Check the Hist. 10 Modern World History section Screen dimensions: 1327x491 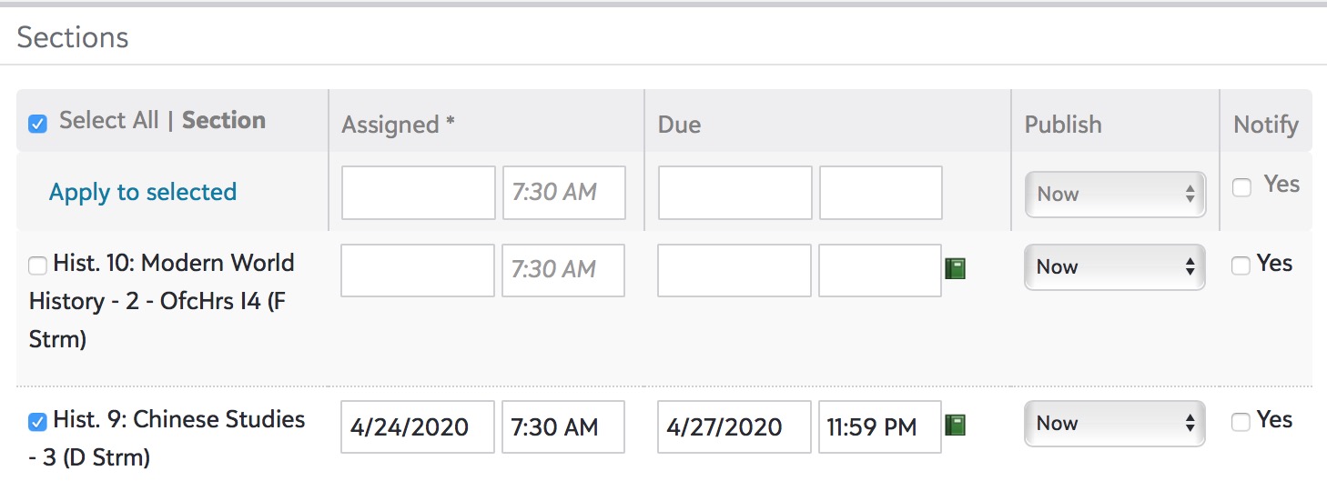pos(37,266)
